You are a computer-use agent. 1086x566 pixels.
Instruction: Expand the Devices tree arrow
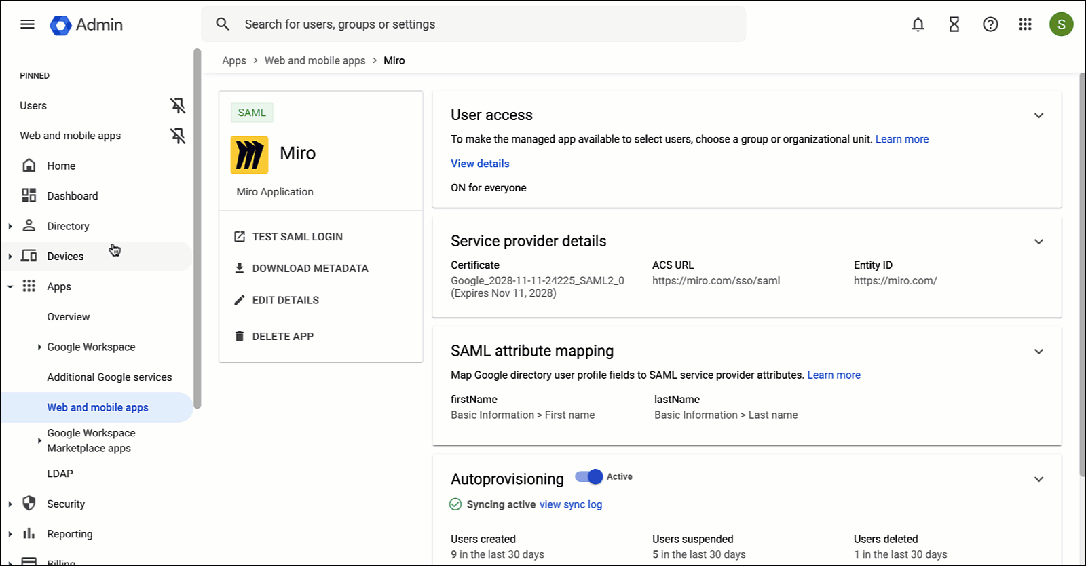10,257
